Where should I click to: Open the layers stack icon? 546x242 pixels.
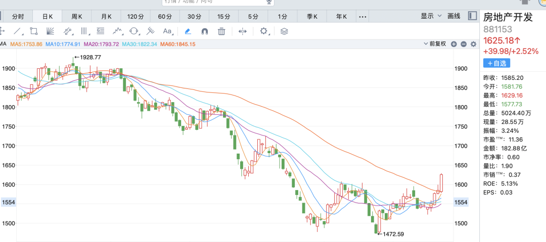(284, 31)
